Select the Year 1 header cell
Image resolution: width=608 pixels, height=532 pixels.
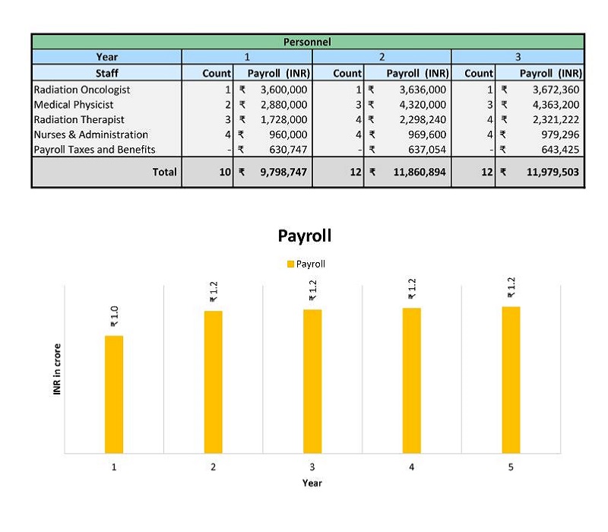(246, 57)
